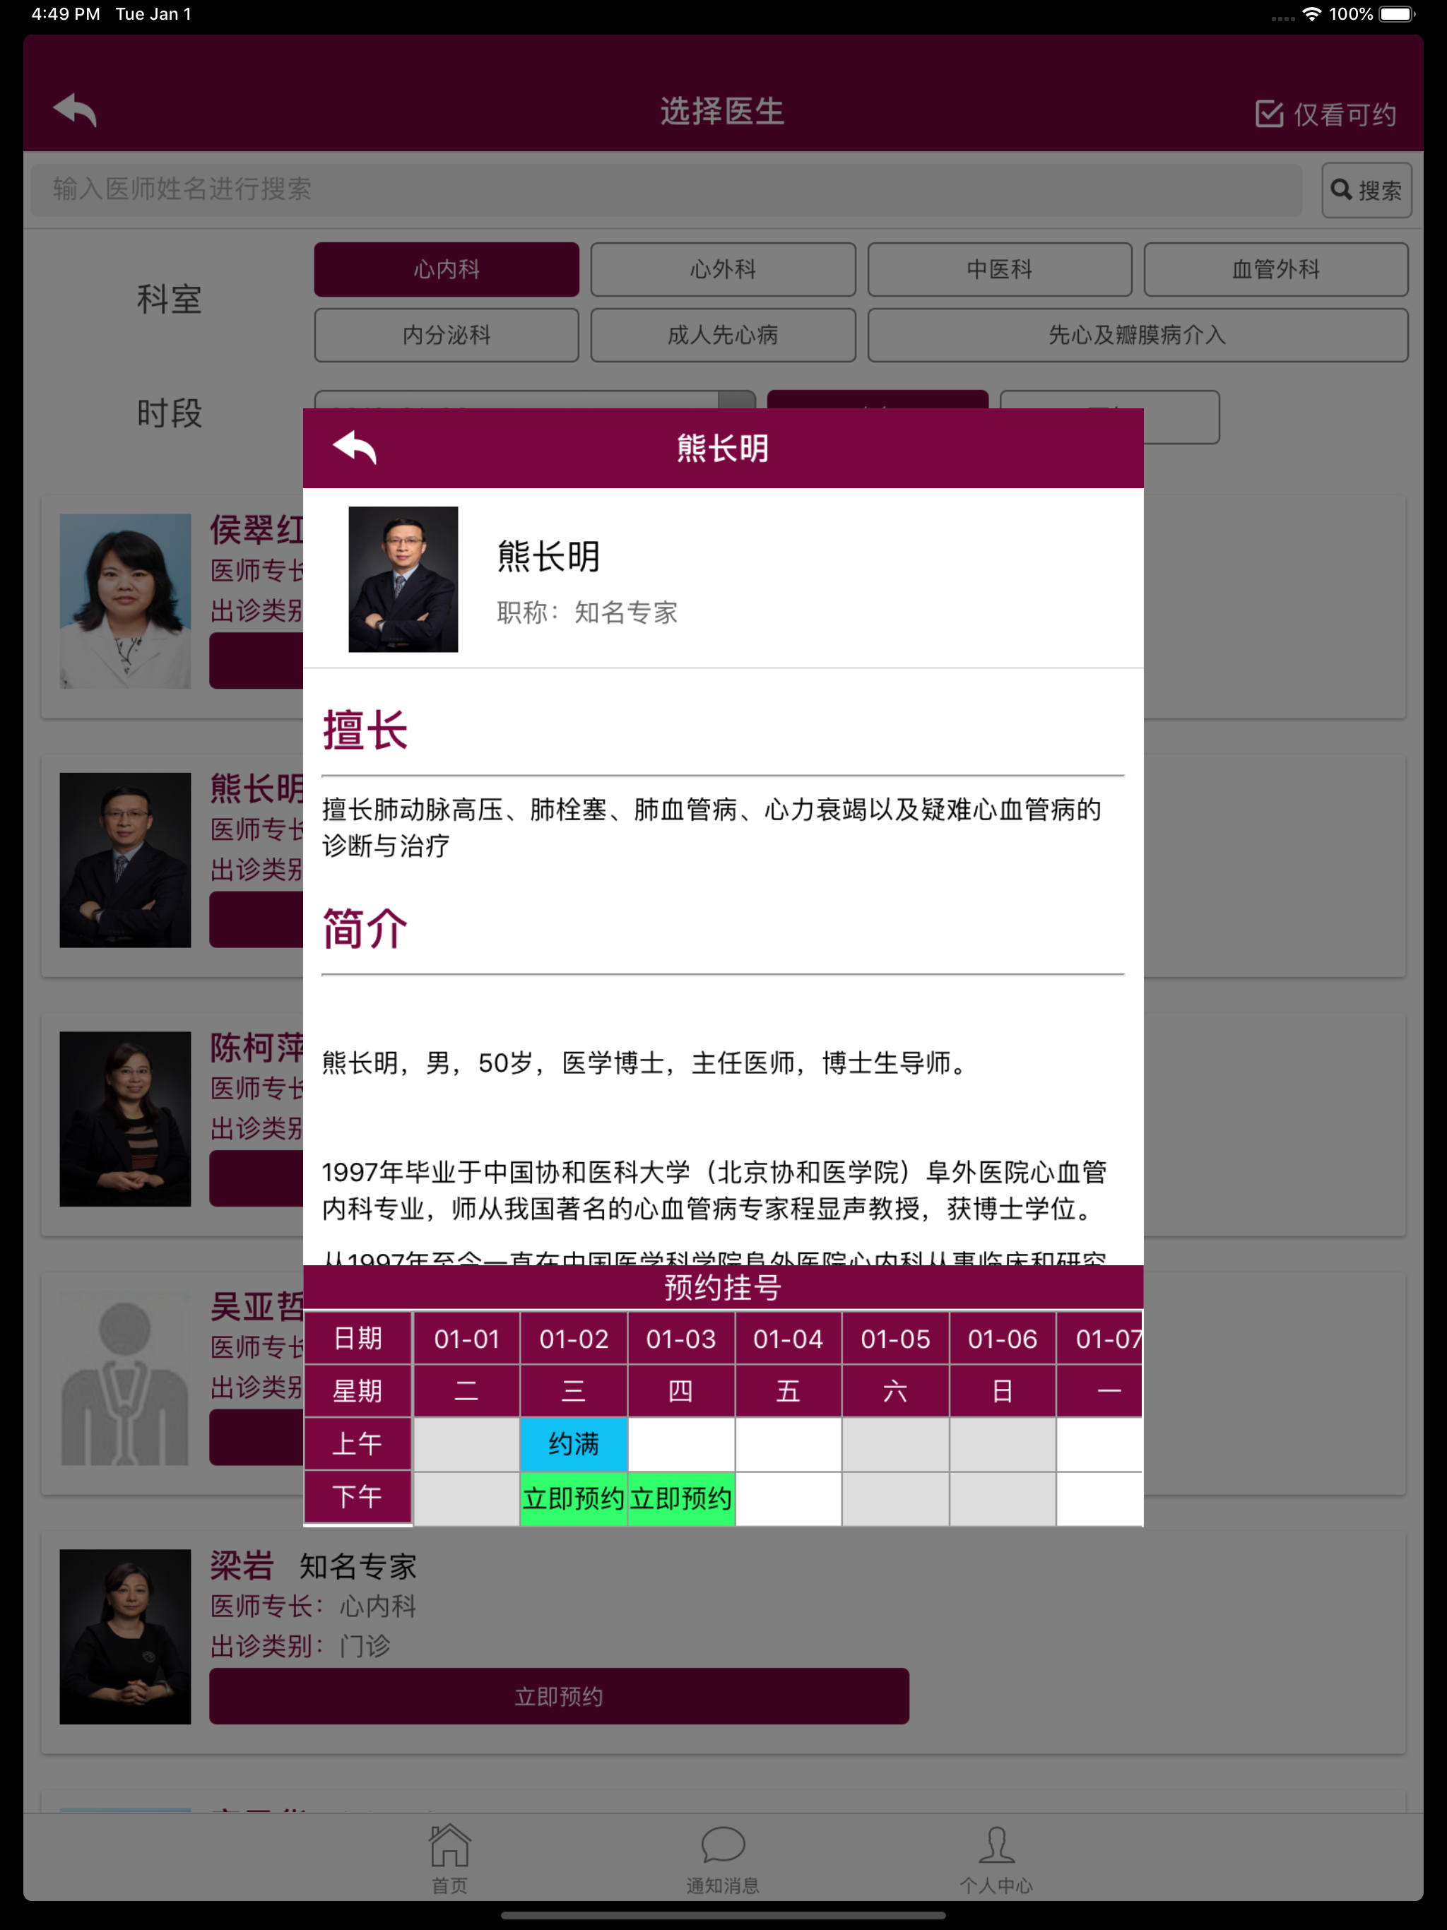Open the 个人中心 profile tab
This screenshot has width=1447, height=1930.
point(996,1859)
